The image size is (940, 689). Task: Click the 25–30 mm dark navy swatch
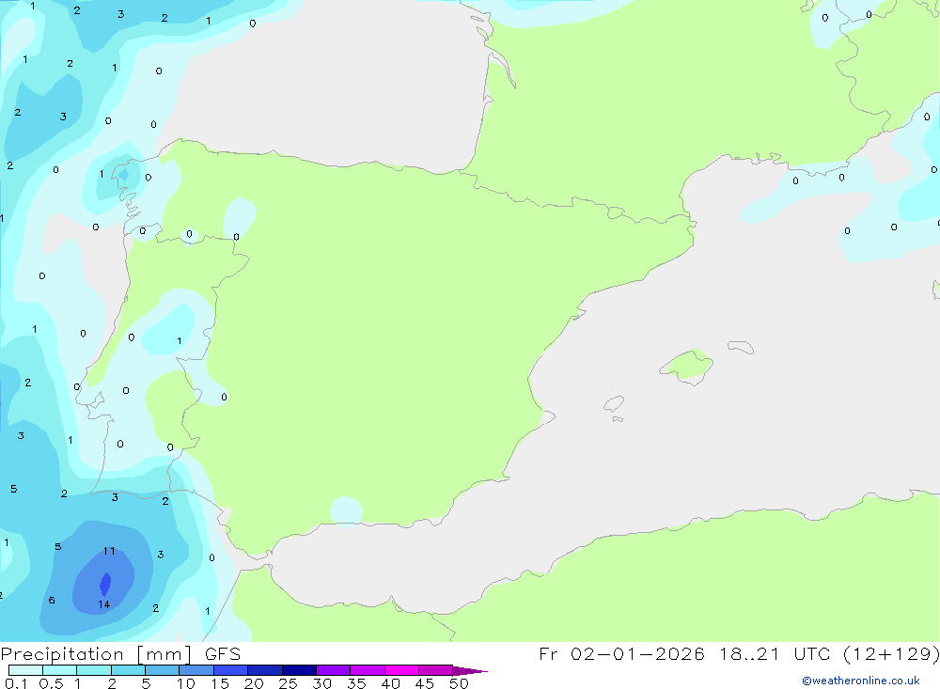pyautogui.click(x=299, y=670)
